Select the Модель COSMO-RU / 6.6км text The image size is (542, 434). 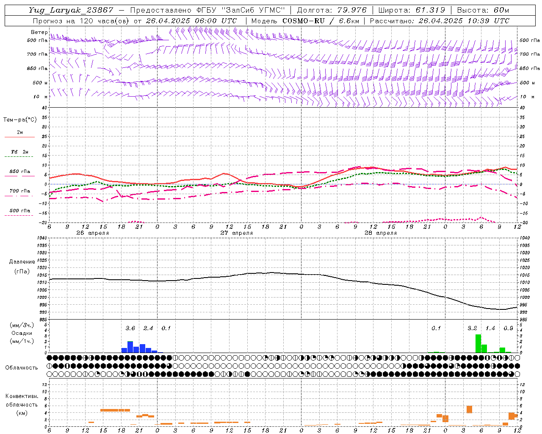[305, 21]
